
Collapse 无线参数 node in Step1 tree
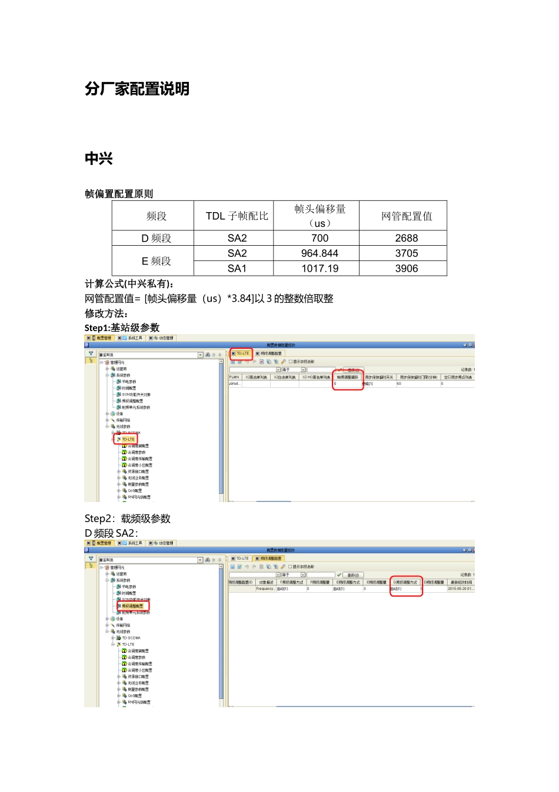[x=107, y=427]
